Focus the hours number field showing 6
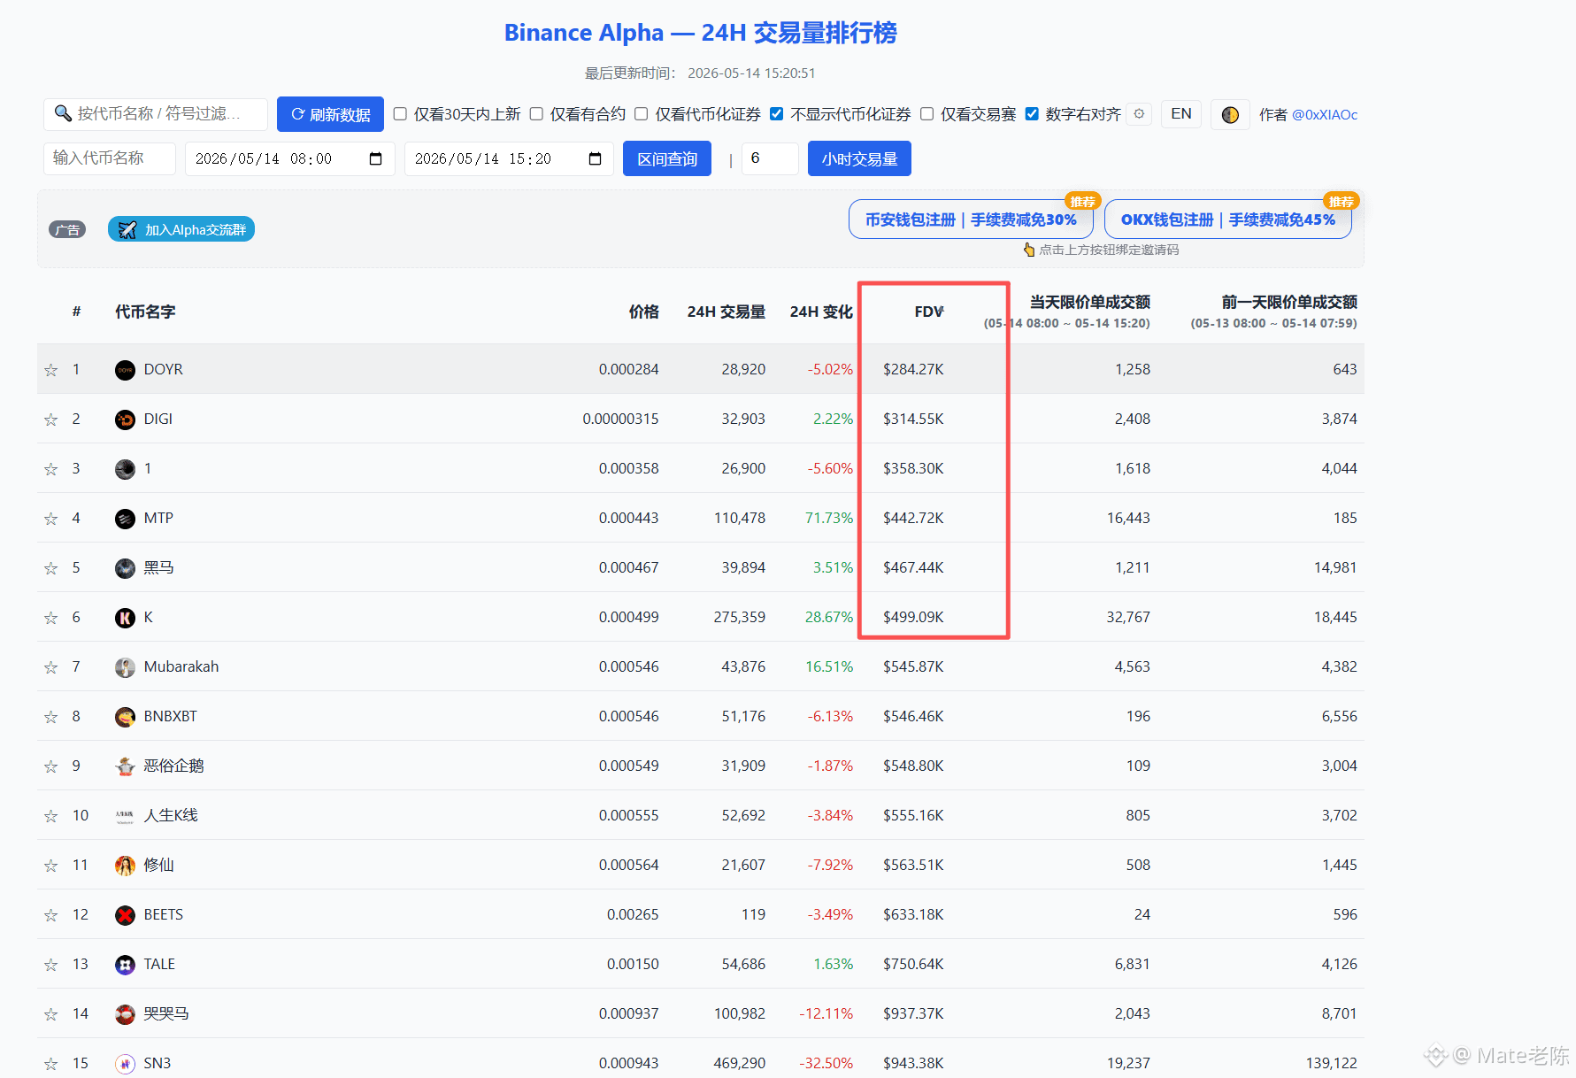 (770, 158)
